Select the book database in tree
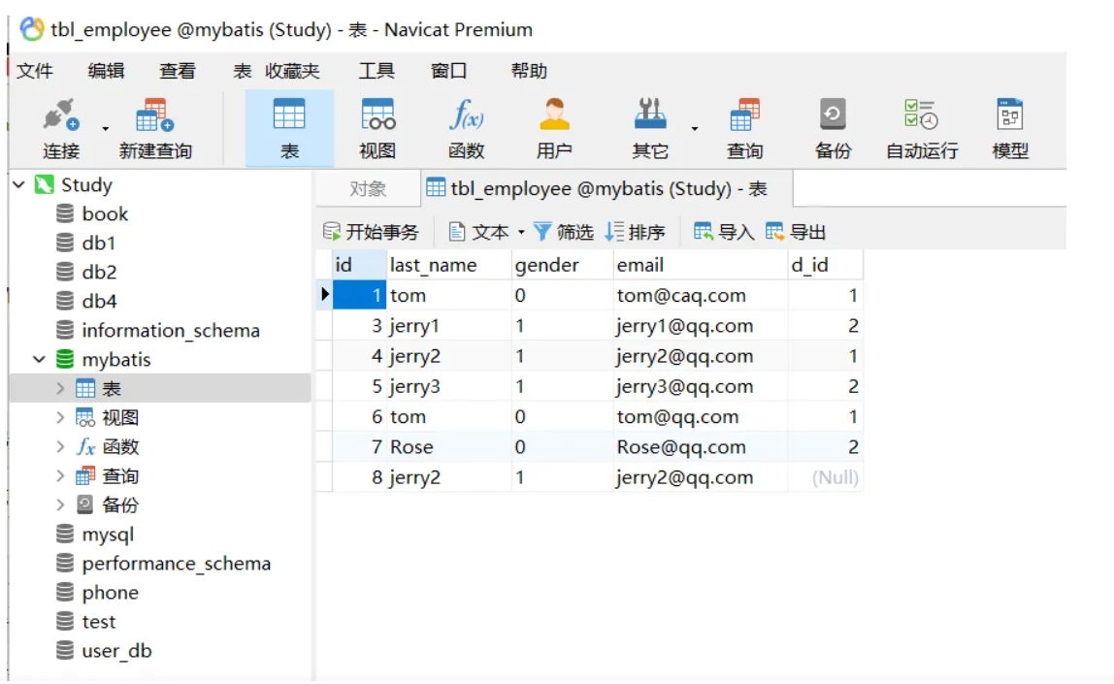This screenshot has height=684, width=1114. pos(105,213)
